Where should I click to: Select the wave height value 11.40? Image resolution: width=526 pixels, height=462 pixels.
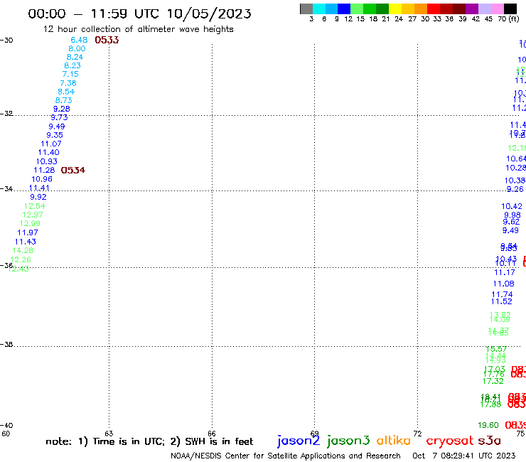coord(48,152)
